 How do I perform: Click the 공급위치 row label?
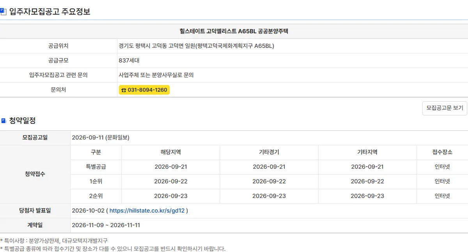tap(58, 46)
